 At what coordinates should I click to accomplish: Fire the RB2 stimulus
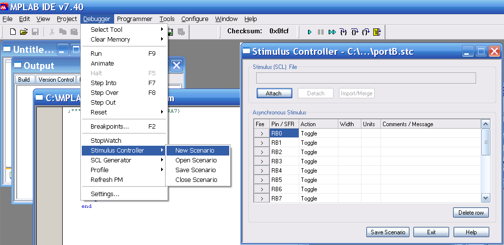[262, 152]
